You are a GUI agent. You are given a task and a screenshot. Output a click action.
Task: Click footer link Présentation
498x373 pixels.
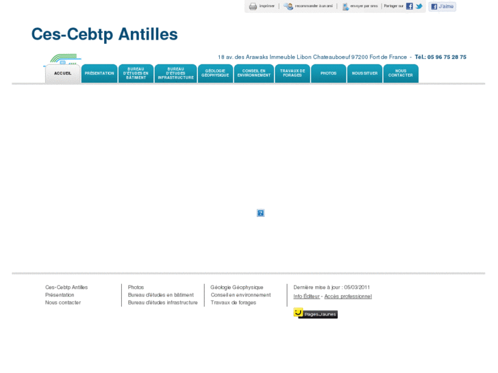(x=60, y=295)
